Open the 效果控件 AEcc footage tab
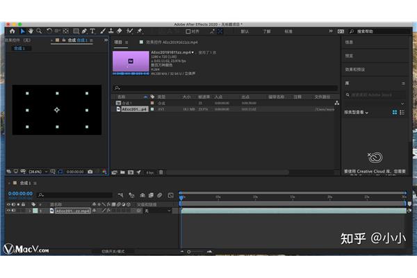The height and width of the screenshot is (278, 417). (172, 42)
